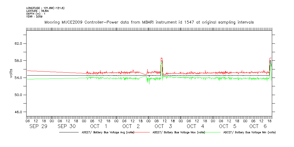Screen dimensions: 294x147
Task: Click the 54.0 y-axis tick label
Action: [x=18, y=78]
